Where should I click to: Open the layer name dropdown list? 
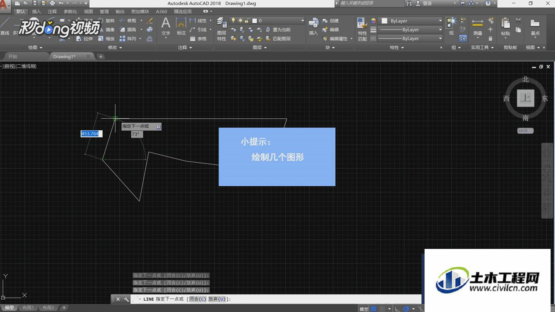[302, 21]
